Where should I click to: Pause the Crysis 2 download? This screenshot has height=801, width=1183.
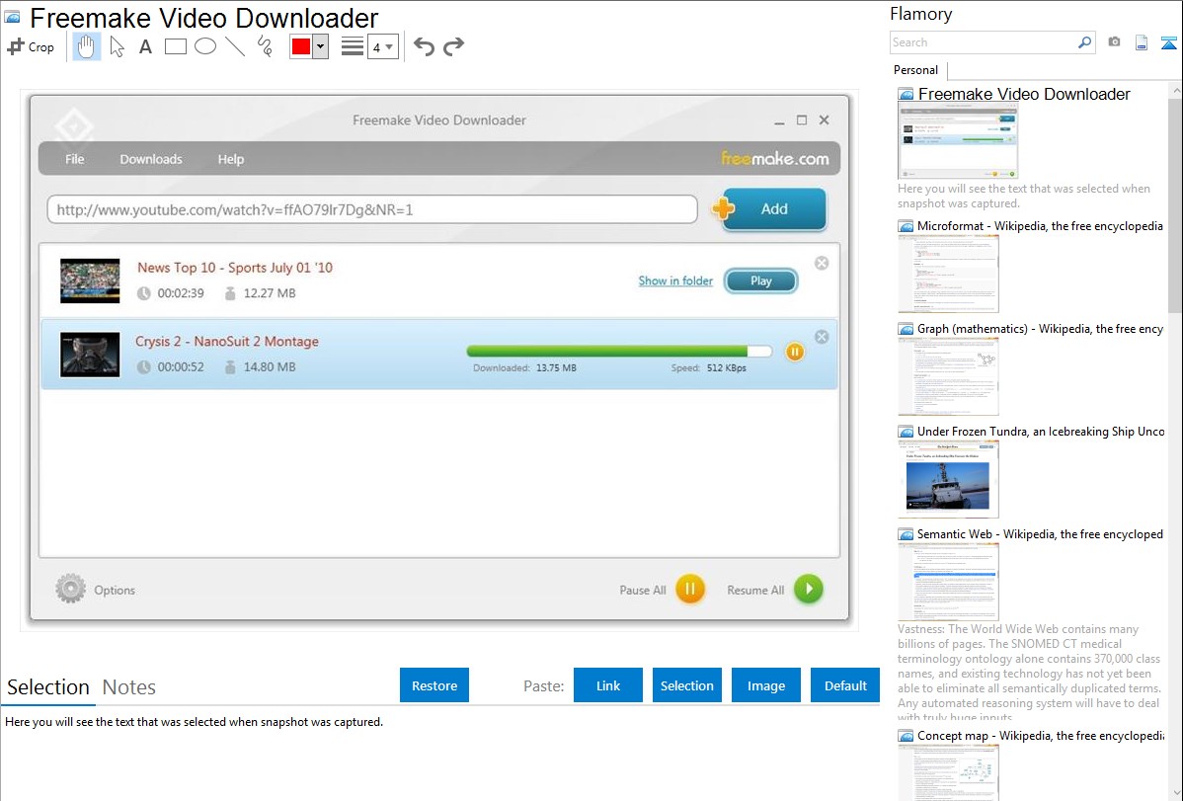pos(795,352)
